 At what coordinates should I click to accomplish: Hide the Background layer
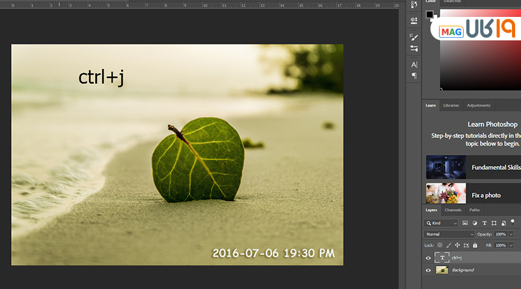pyautogui.click(x=428, y=270)
